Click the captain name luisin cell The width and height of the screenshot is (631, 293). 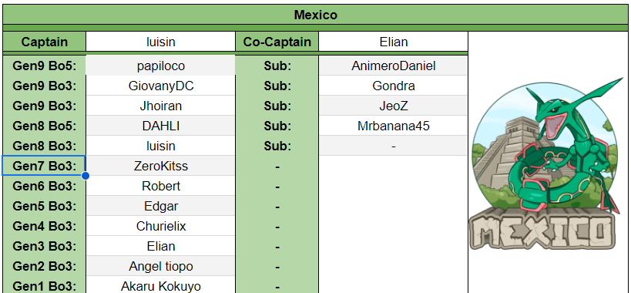coord(160,42)
